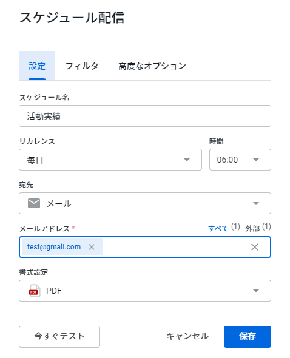
Task: Remove the test@gmail.com address chip
Action: (x=92, y=247)
